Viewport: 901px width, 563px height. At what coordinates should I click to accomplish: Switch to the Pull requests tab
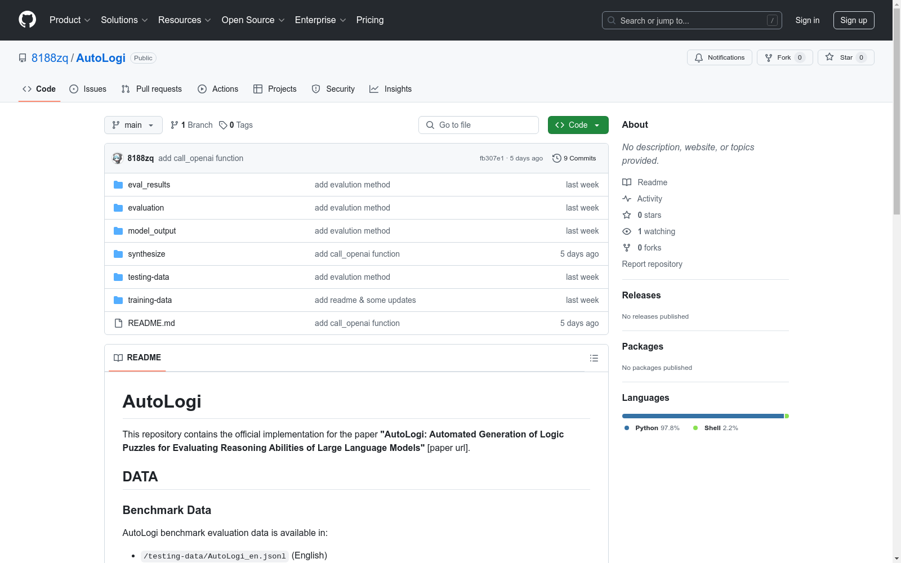151,89
